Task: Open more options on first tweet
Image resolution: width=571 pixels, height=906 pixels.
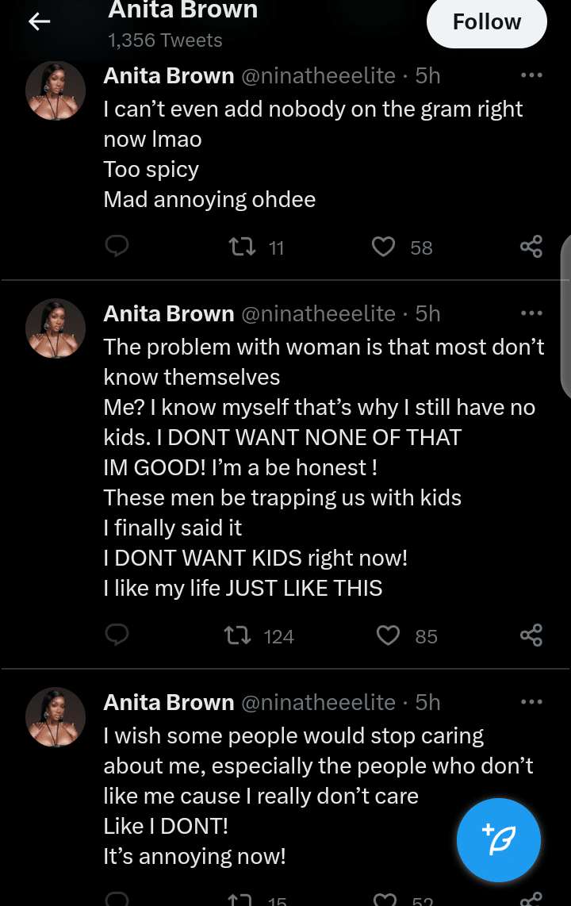Action: click(x=531, y=75)
